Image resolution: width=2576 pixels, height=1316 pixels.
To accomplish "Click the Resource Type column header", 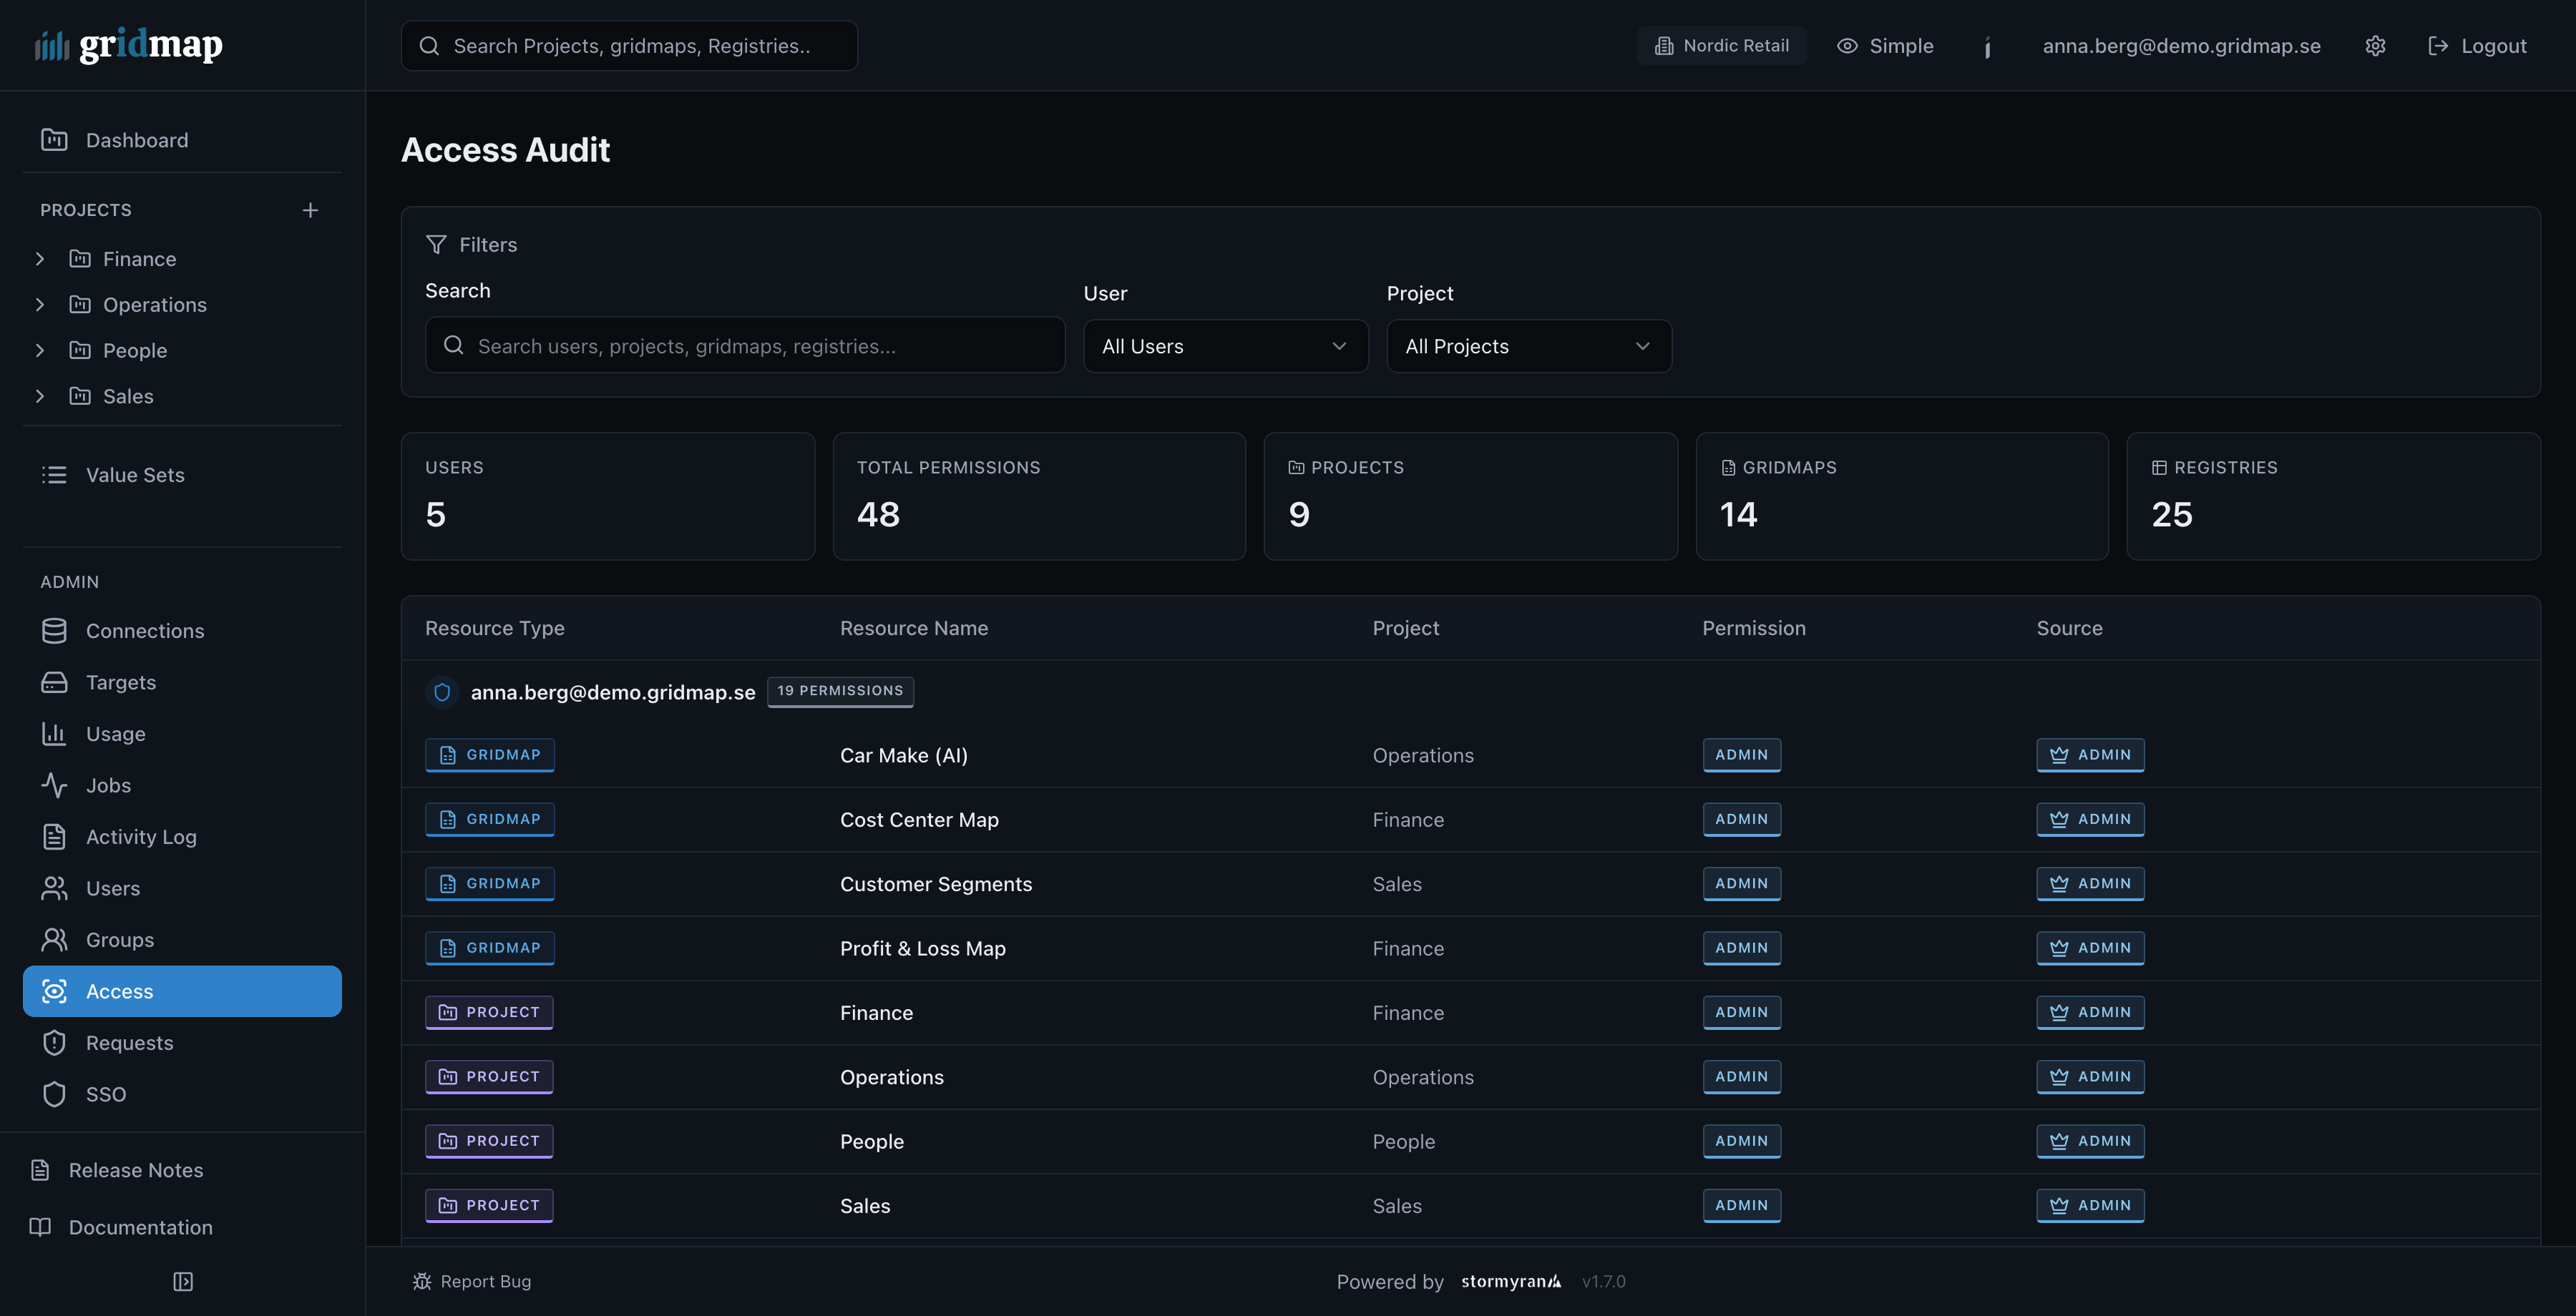I will [x=495, y=629].
